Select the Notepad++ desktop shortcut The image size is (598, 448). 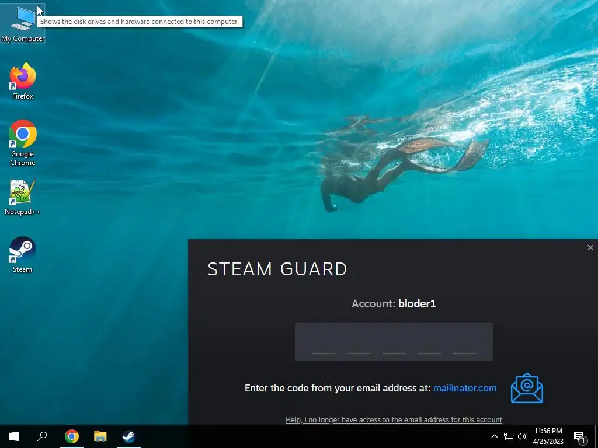(x=23, y=197)
